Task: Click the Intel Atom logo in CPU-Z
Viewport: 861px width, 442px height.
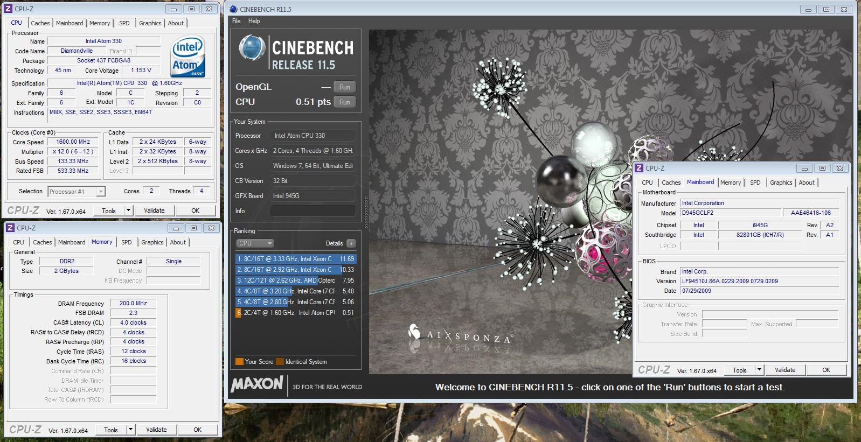Action: (189, 57)
